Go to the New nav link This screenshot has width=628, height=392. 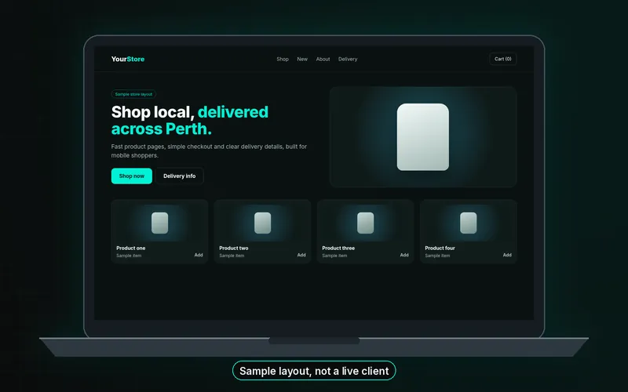pyautogui.click(x=302, y=59)
